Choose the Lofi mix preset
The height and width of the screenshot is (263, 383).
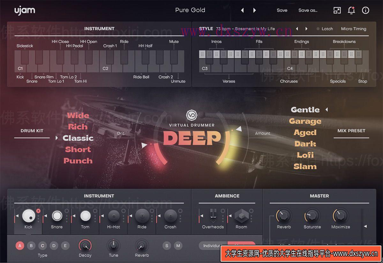(x=305, y=155)
